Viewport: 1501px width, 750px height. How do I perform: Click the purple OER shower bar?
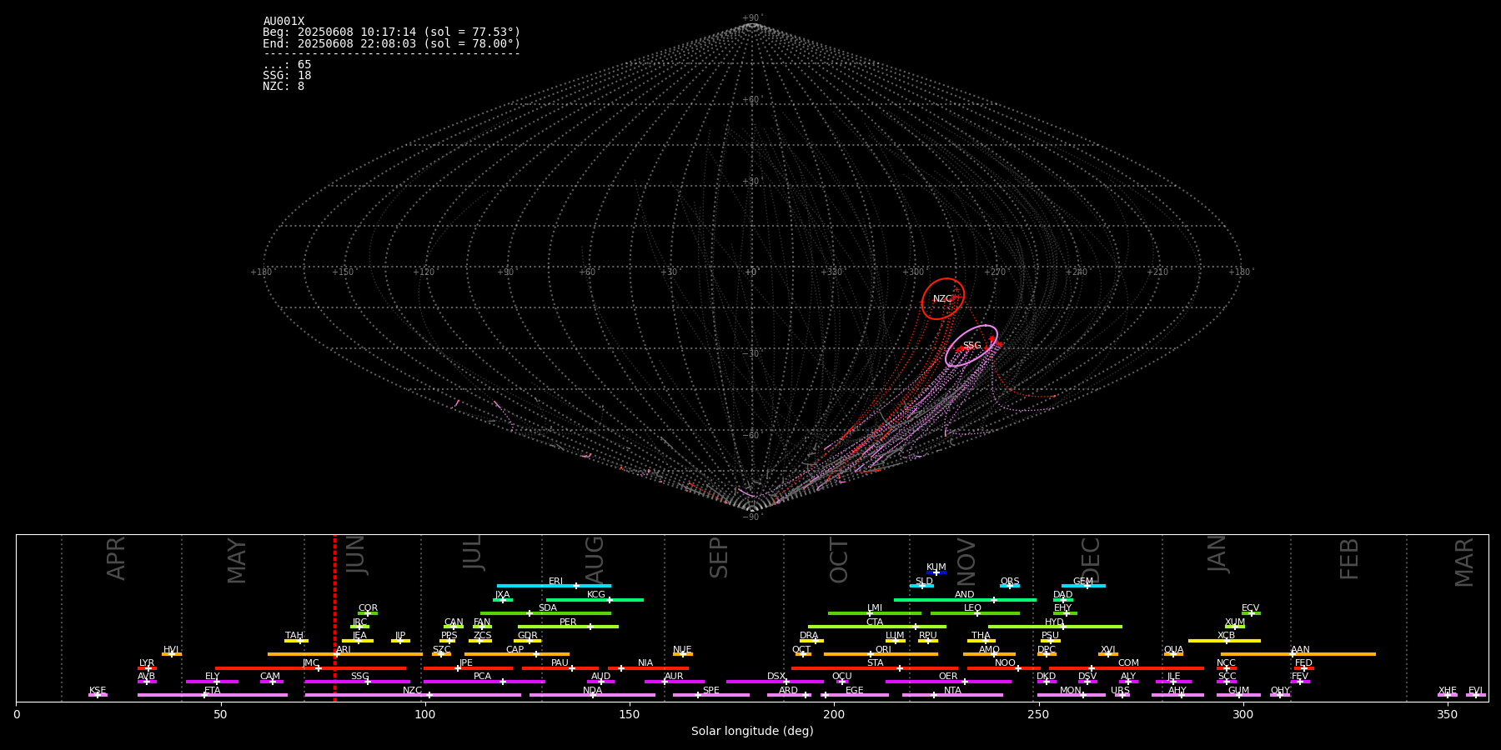(948, 682)
